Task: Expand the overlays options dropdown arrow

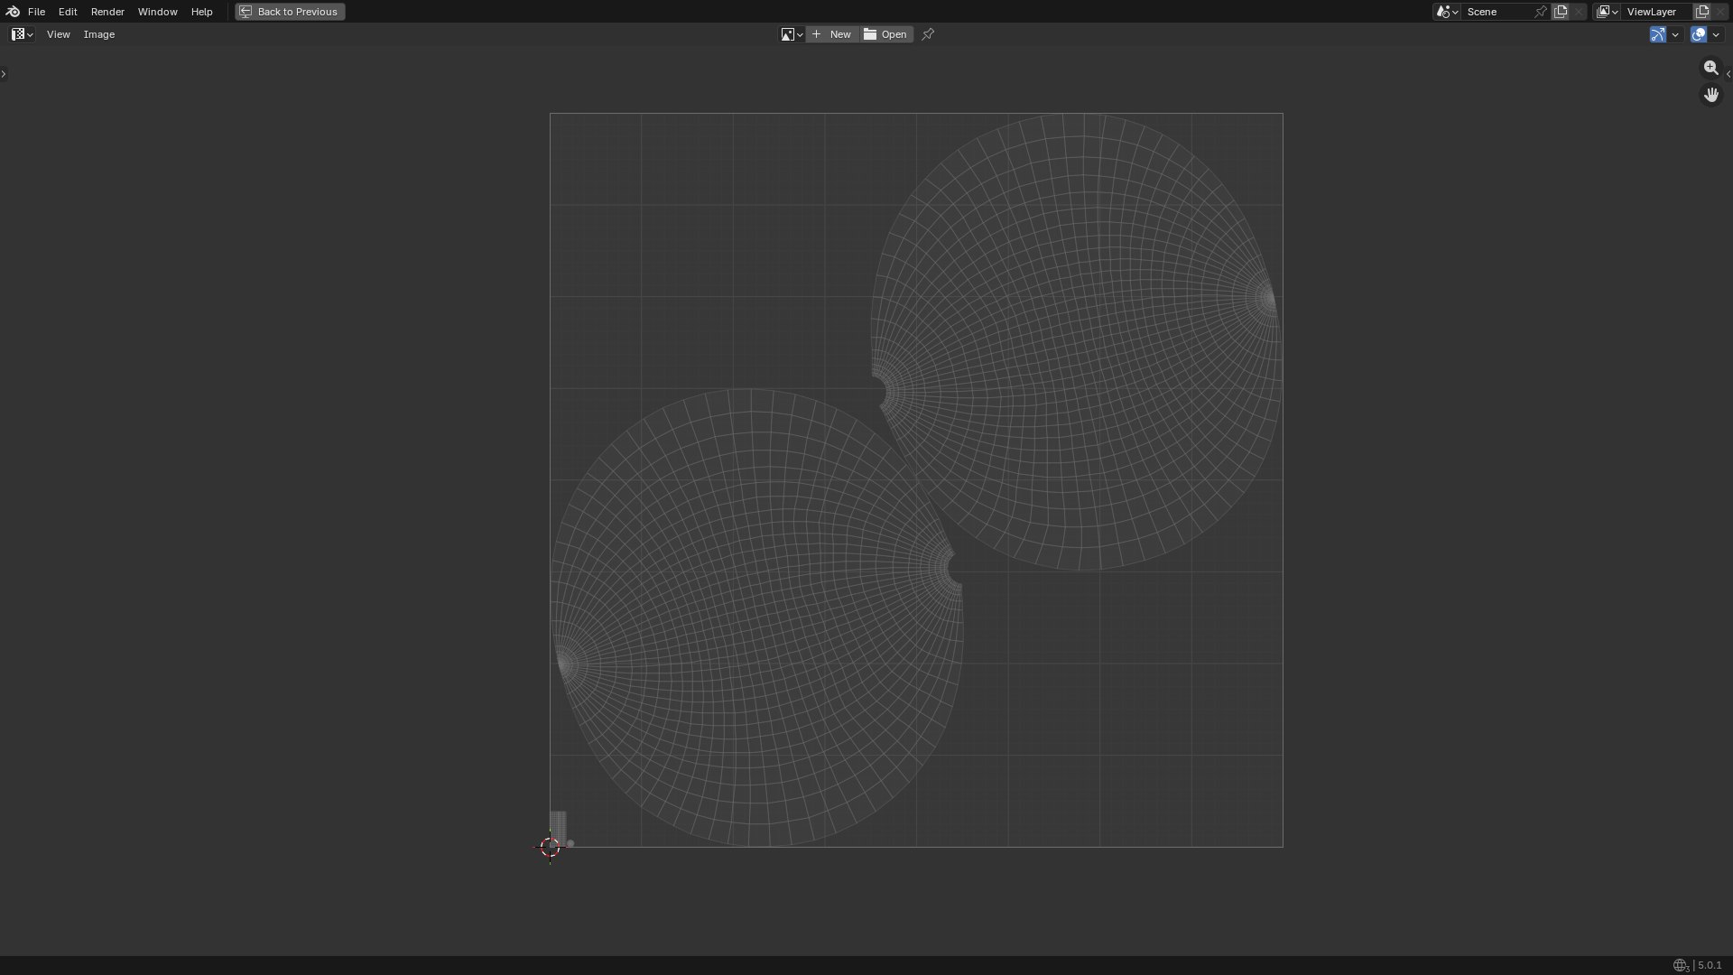Action: coord(1716,34)
